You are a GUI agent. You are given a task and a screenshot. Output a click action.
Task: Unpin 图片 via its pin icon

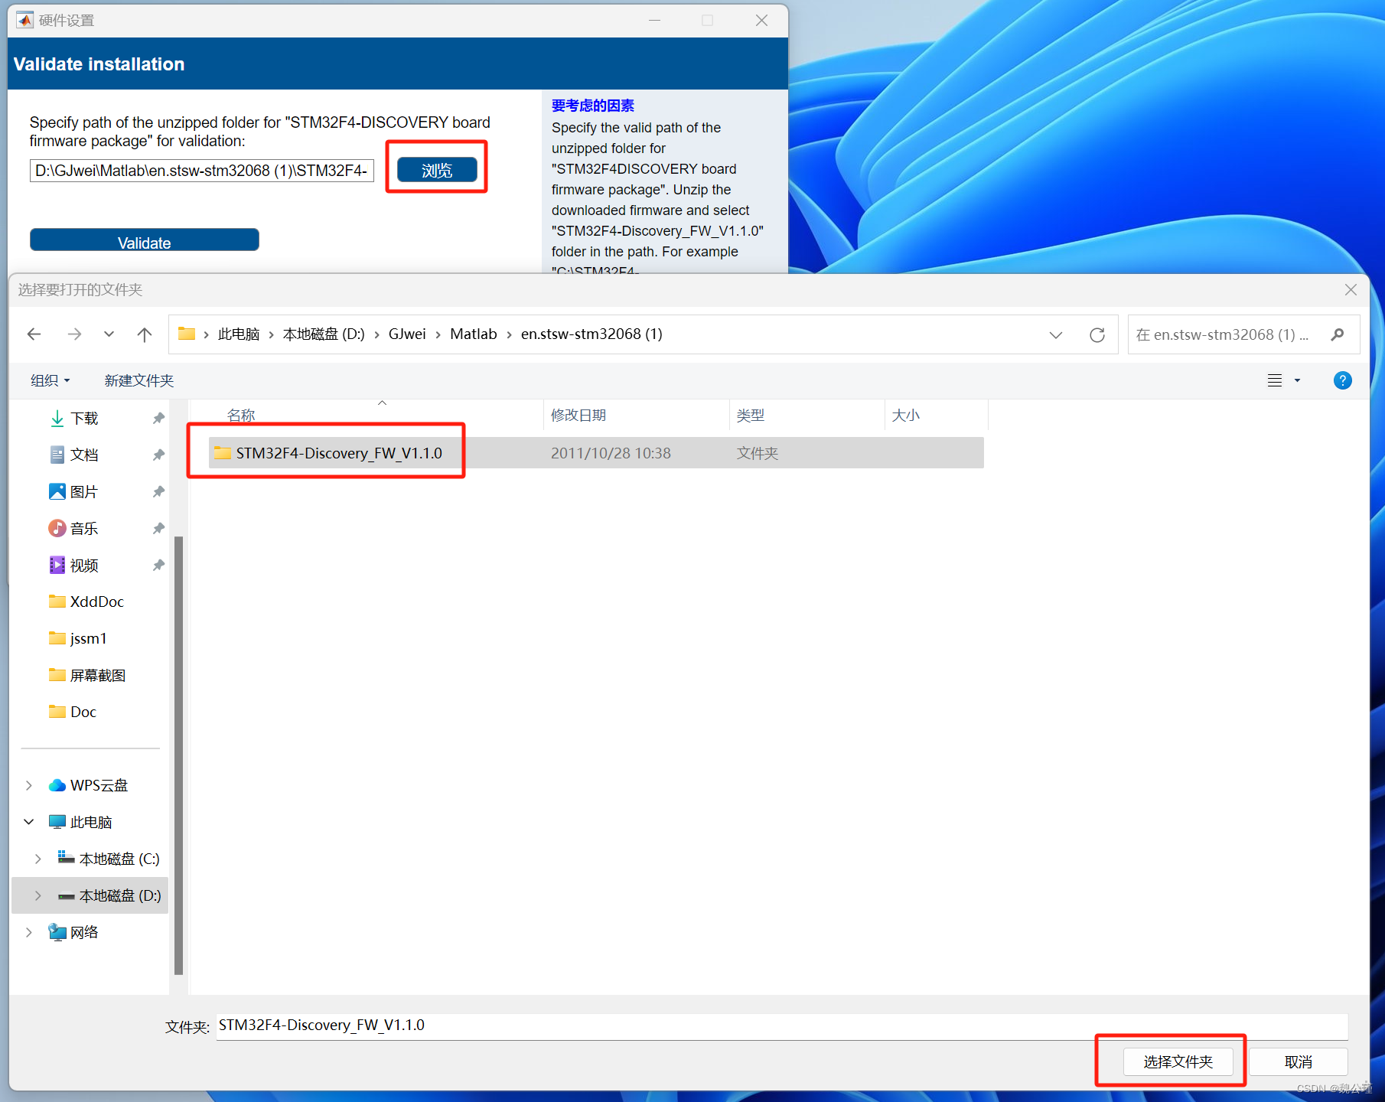pyautogui.click(x=158, y=491)
